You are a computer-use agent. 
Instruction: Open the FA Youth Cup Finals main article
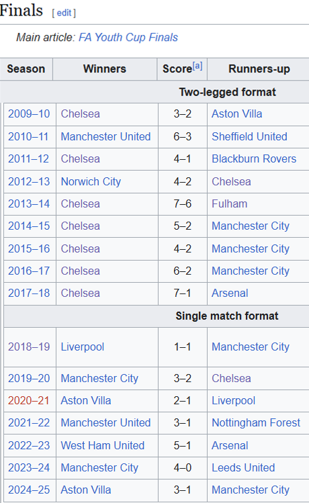pyautogui.click(x=128, y=37)
